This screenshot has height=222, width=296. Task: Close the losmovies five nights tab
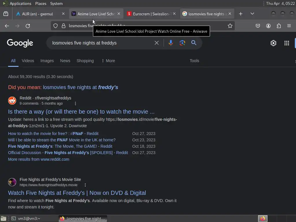point(230,14)
